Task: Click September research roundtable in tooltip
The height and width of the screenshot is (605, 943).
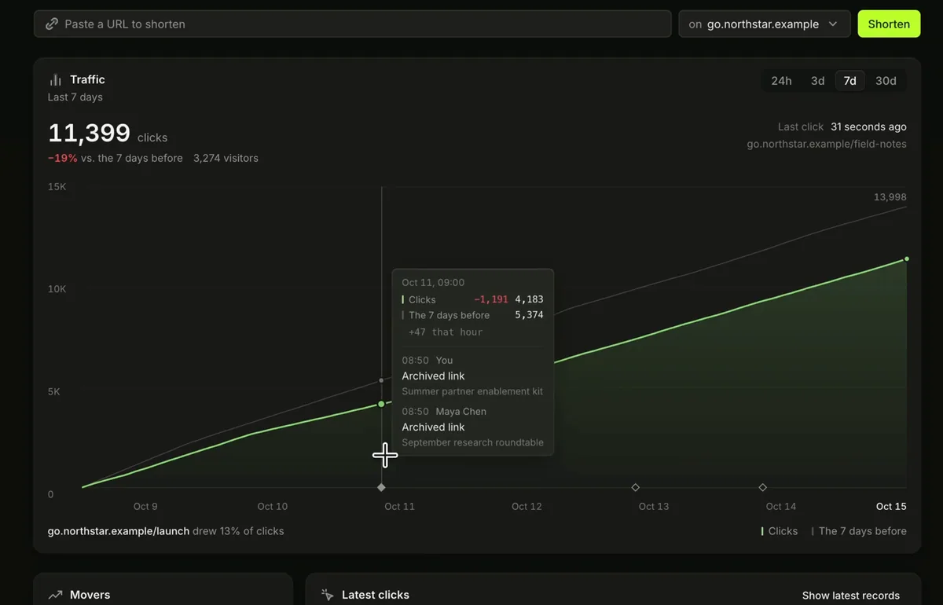Action: (x=472, y=442)
